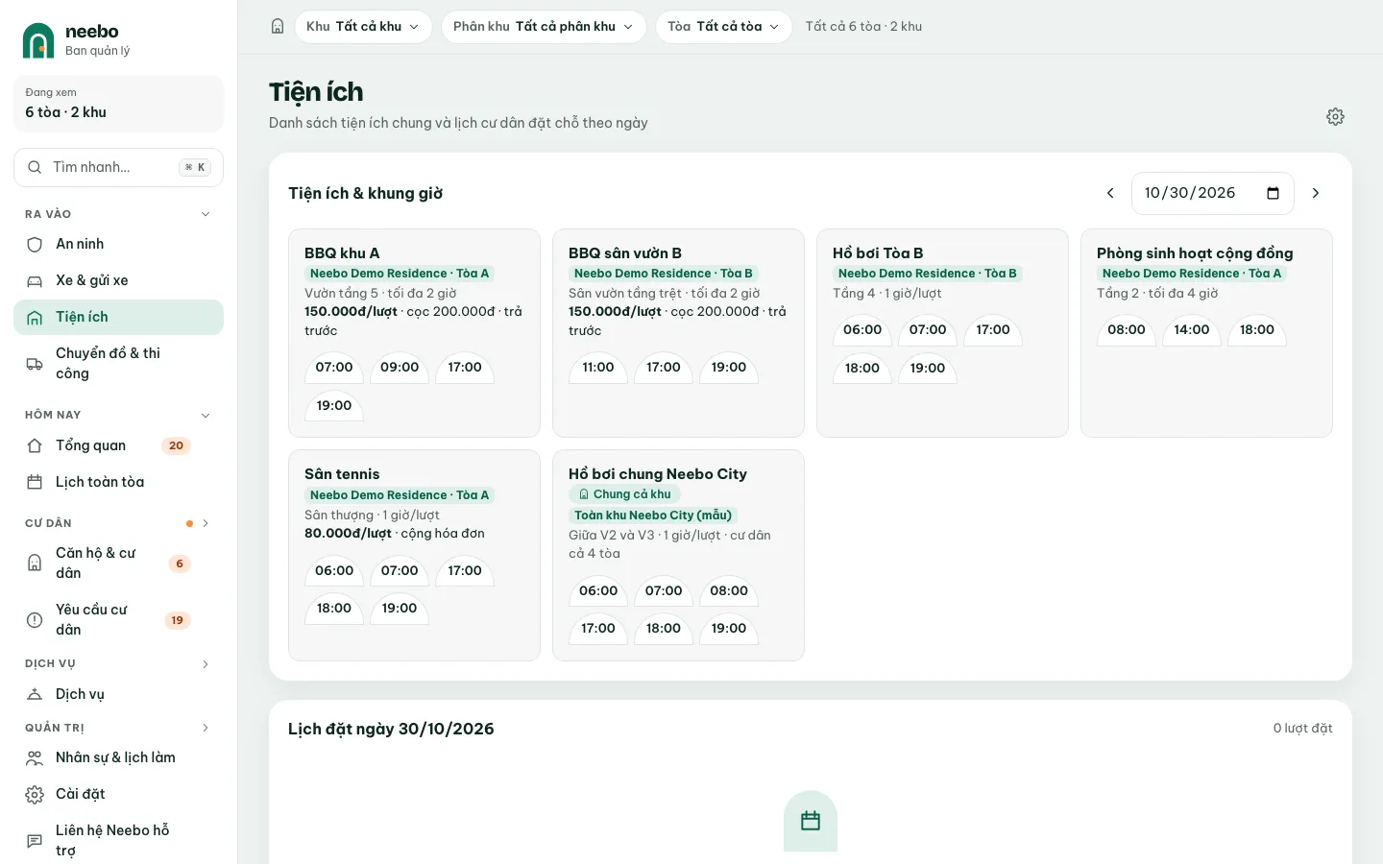This screenshot has height=864, width=1383.
Task: Click the date input showing 10/30/2026
Action: click(1212, 193)
